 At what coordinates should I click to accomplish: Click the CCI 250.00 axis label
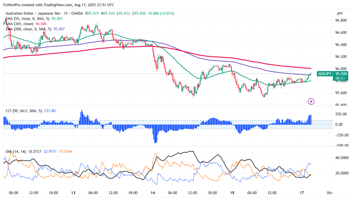(341, 114)
